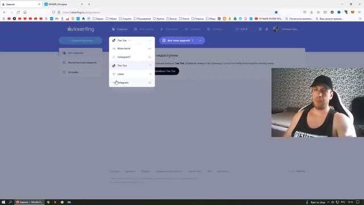Viewport: 364px width, 205px height.
Task: Open the Опросы bookmarks folder
Action: coord(197,19)
